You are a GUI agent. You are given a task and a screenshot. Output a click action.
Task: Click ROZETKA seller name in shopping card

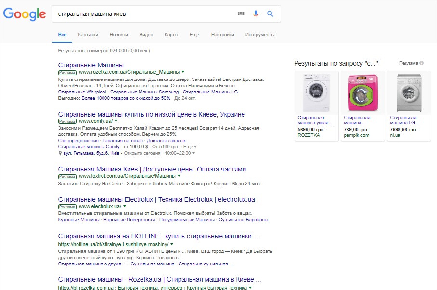tap(308, 135)
